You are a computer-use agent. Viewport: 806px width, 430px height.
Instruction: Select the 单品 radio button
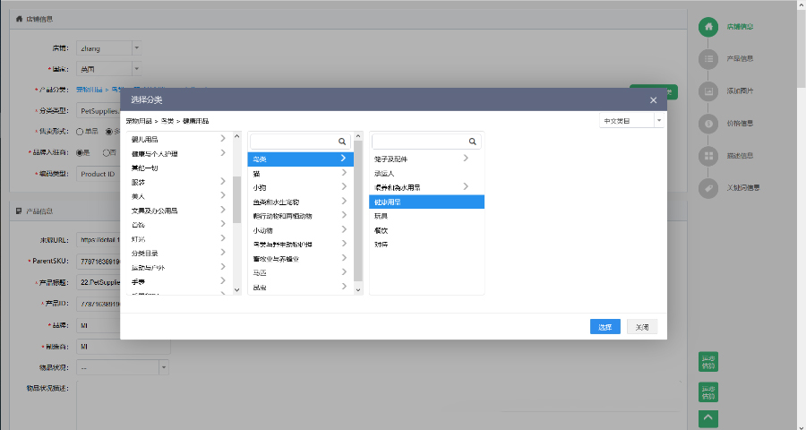pos(80,132)
